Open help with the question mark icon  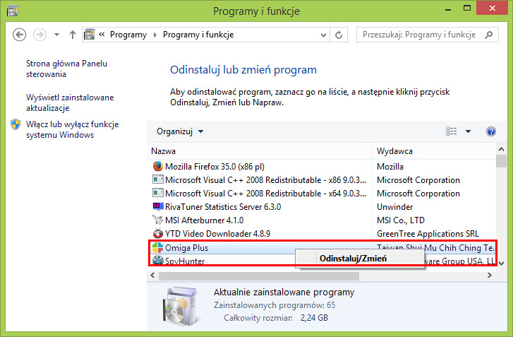point(490,131)
